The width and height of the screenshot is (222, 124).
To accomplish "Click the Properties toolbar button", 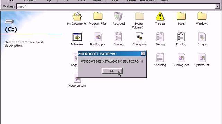I will [x=147, y=1].
